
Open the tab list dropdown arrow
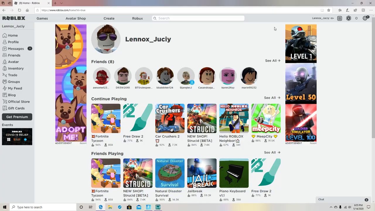coord(61,3)
